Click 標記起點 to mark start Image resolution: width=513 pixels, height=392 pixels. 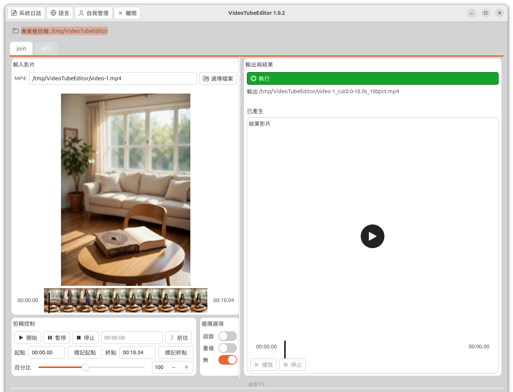coord(85,352)
